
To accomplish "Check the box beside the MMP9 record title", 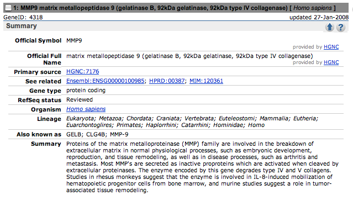I will click(8, 8).
